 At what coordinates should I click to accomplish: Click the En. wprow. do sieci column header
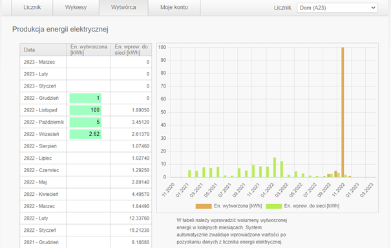131,50
